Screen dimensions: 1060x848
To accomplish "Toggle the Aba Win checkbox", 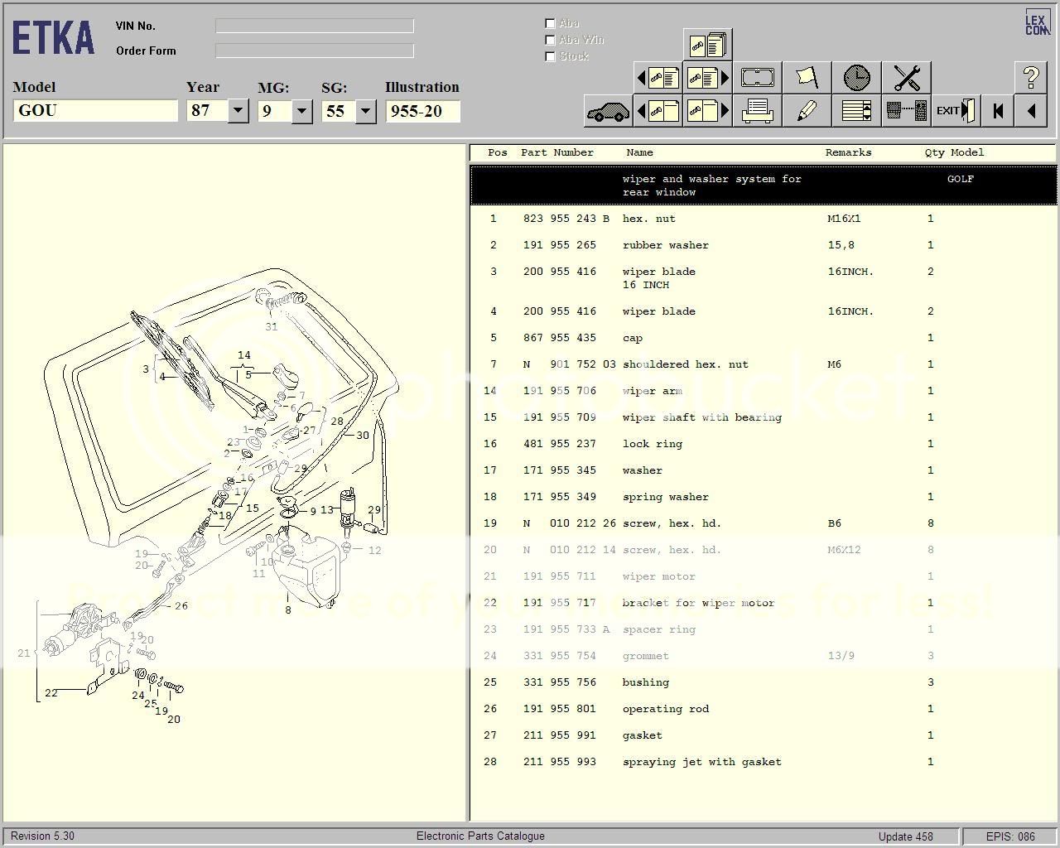I will (x=550, y=40).
